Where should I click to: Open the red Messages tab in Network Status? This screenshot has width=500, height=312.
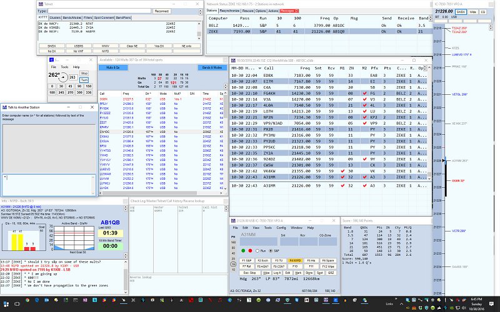pos(289,11)
